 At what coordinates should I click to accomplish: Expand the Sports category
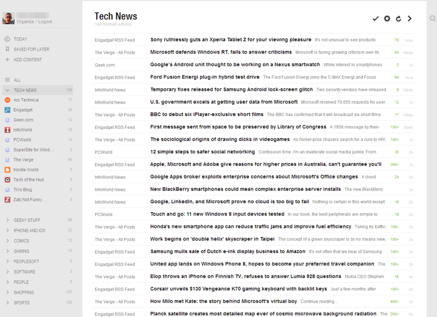click(x=8, y=303)
